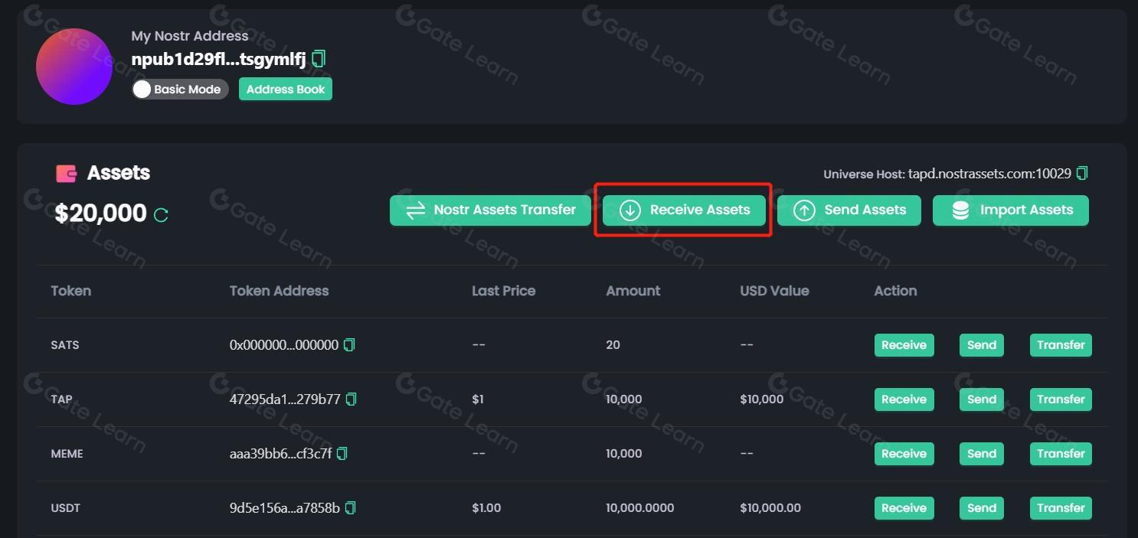
Task: Refresh the $20,000 asset balance
Action: click(161, 215)
